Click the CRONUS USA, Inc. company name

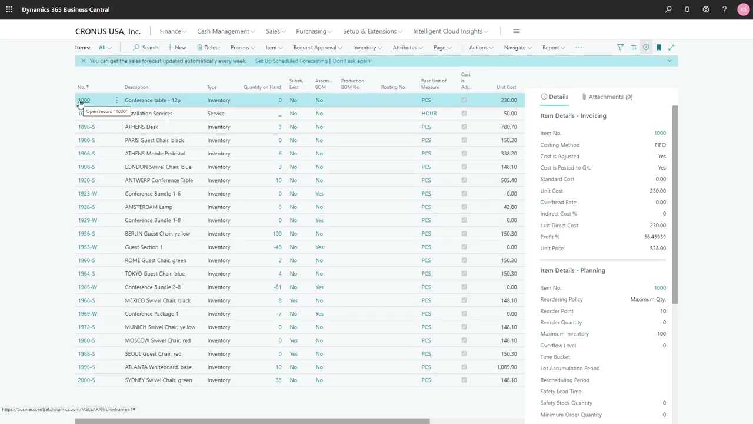click(x=108, y=31)
